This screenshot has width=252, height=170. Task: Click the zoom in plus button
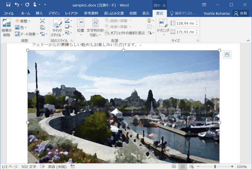[232, 166]
